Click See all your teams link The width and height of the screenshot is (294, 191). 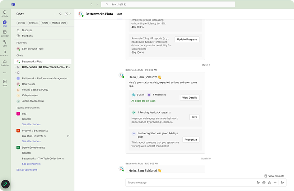(27, 170)
